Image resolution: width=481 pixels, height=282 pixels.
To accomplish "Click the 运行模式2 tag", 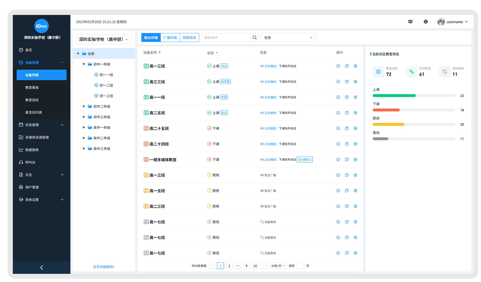I will tap(305, 160).
